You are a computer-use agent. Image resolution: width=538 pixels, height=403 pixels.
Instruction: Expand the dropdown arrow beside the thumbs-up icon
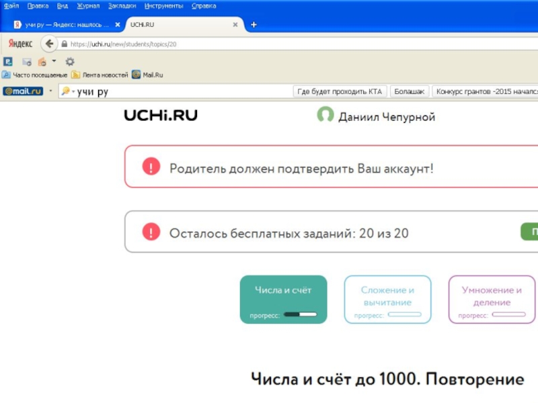(x=54, y=61)
